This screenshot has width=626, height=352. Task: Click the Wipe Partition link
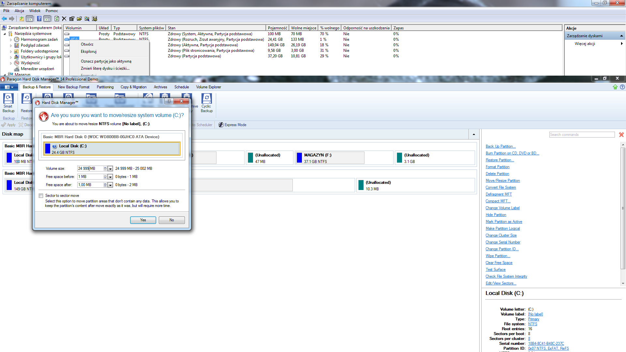tap(498, 256)
